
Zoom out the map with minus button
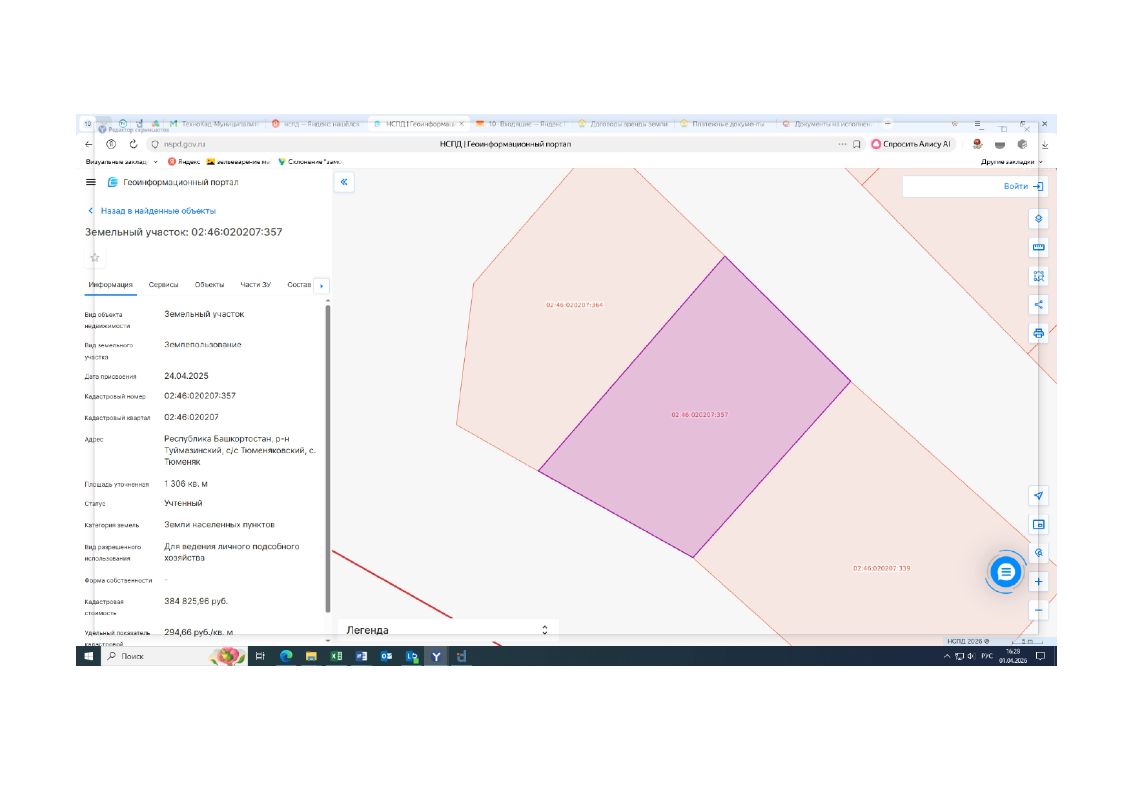tap(1038, 610)
